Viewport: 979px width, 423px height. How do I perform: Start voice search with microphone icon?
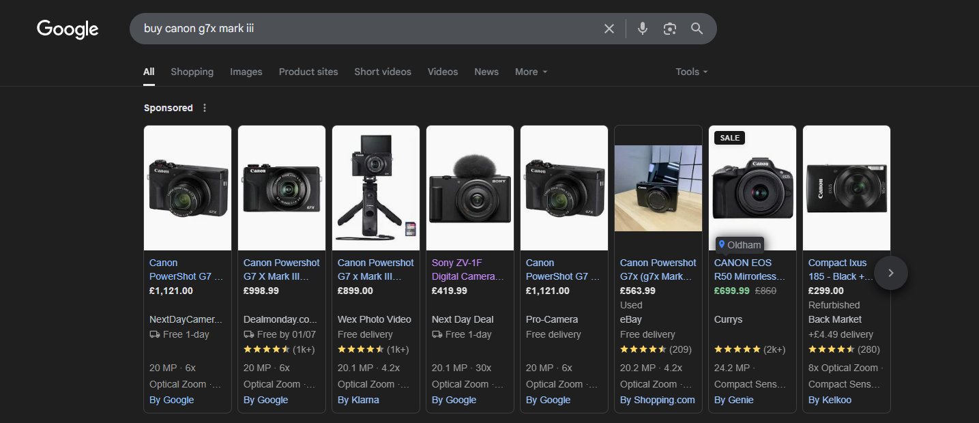642,29
